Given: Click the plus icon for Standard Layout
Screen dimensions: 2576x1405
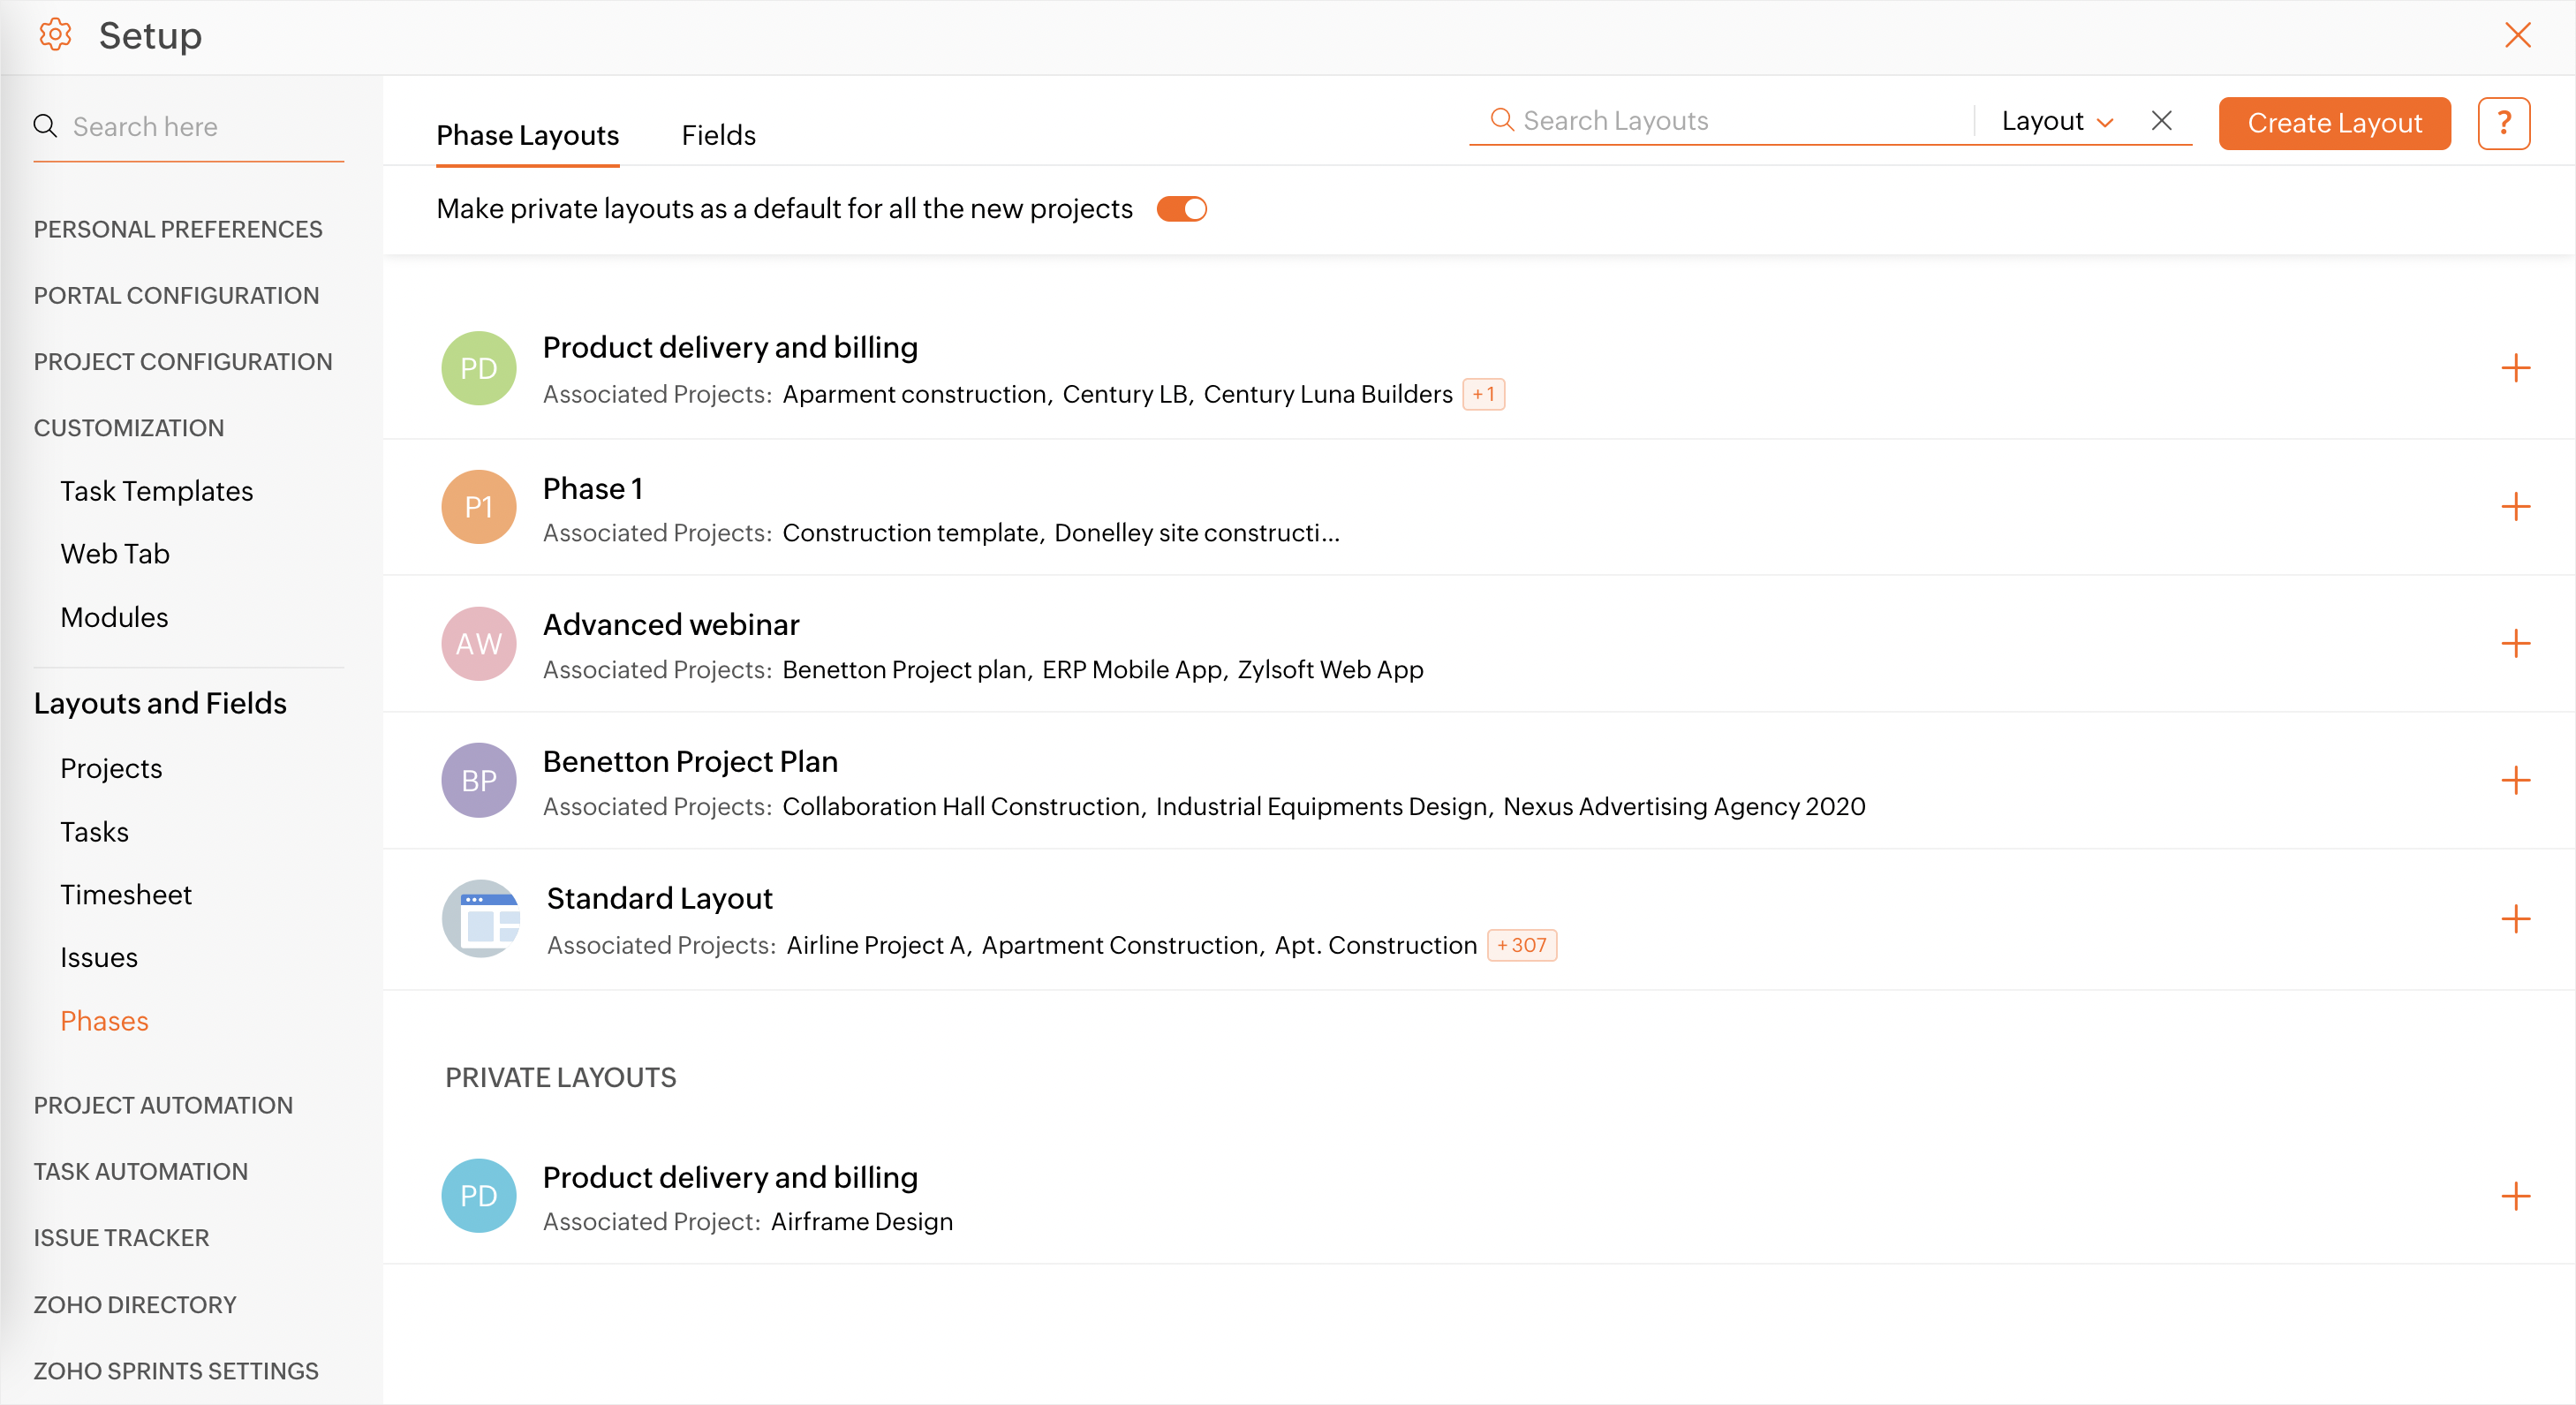Looking at the screenshot, I should click(2515, 919).
